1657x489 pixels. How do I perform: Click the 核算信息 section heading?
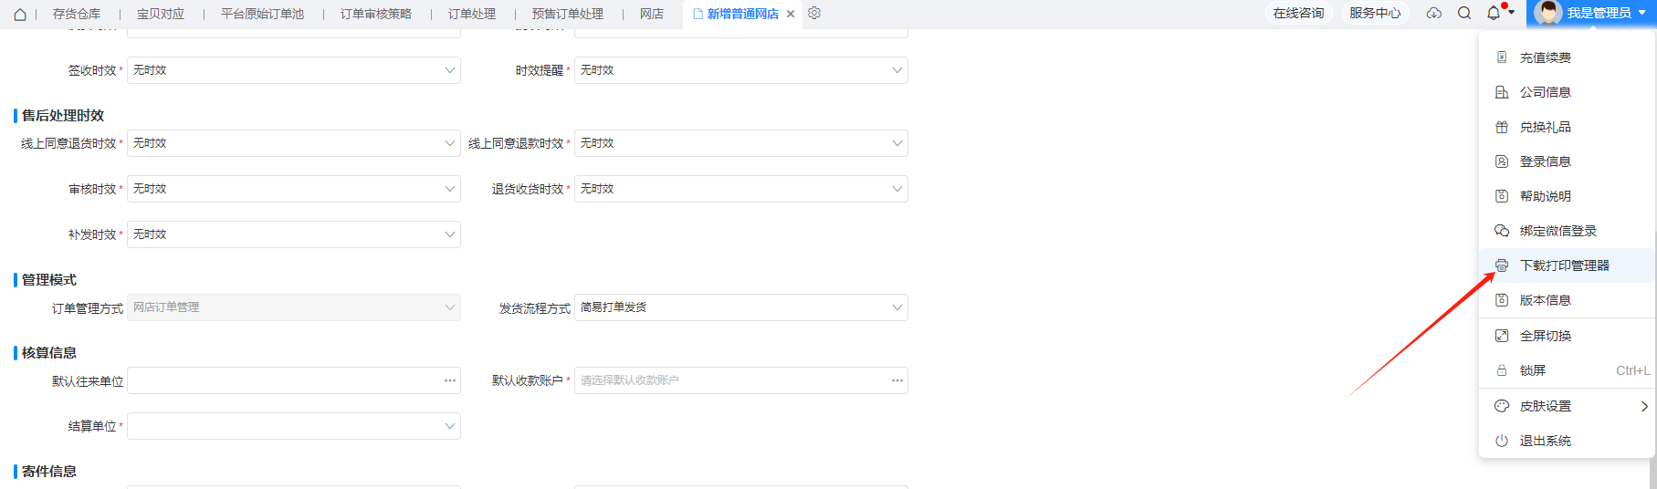(x=49, y=353)
